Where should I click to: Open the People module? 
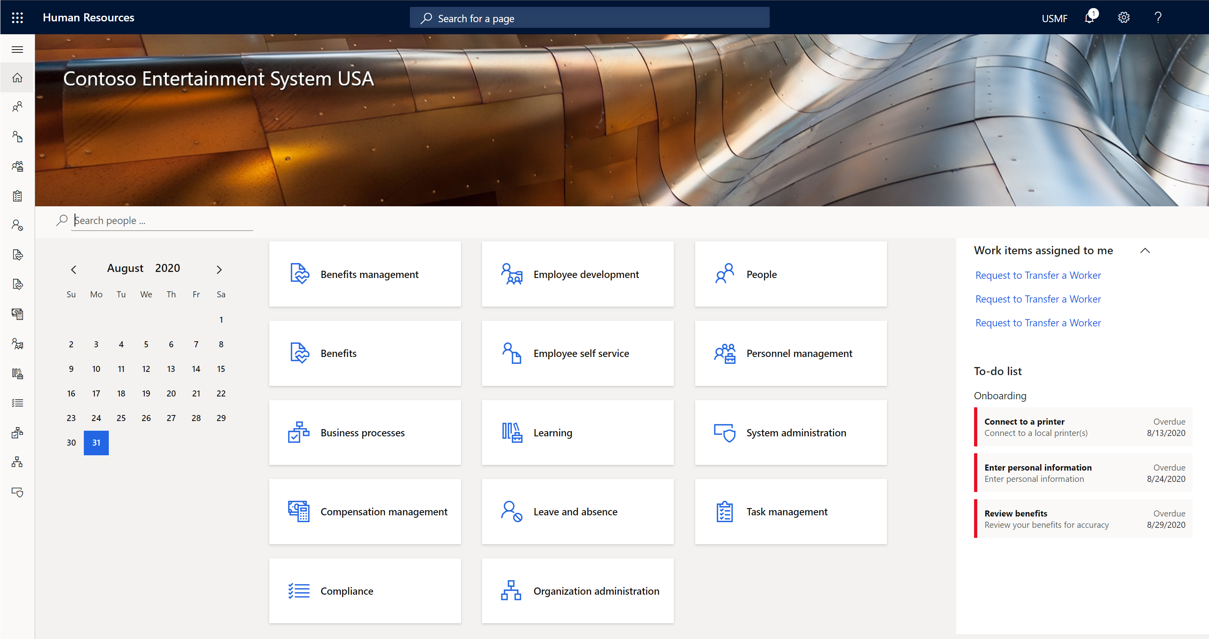tap(790, 274)
